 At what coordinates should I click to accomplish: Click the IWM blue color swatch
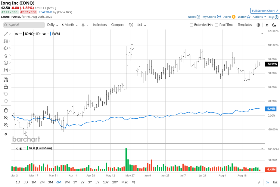[x=51, y=34]
